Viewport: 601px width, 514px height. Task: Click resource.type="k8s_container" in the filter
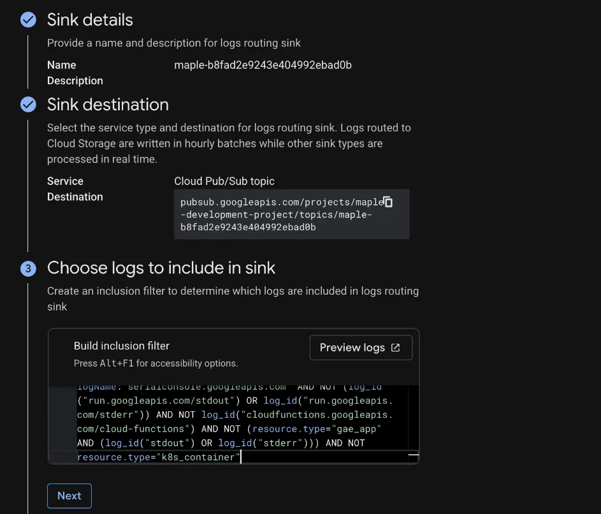(158, 457)
